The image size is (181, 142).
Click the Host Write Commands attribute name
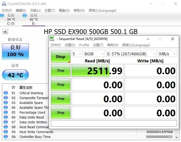pos(36,132)
